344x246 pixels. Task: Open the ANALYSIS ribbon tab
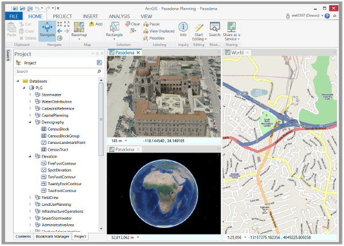[119, 17]
